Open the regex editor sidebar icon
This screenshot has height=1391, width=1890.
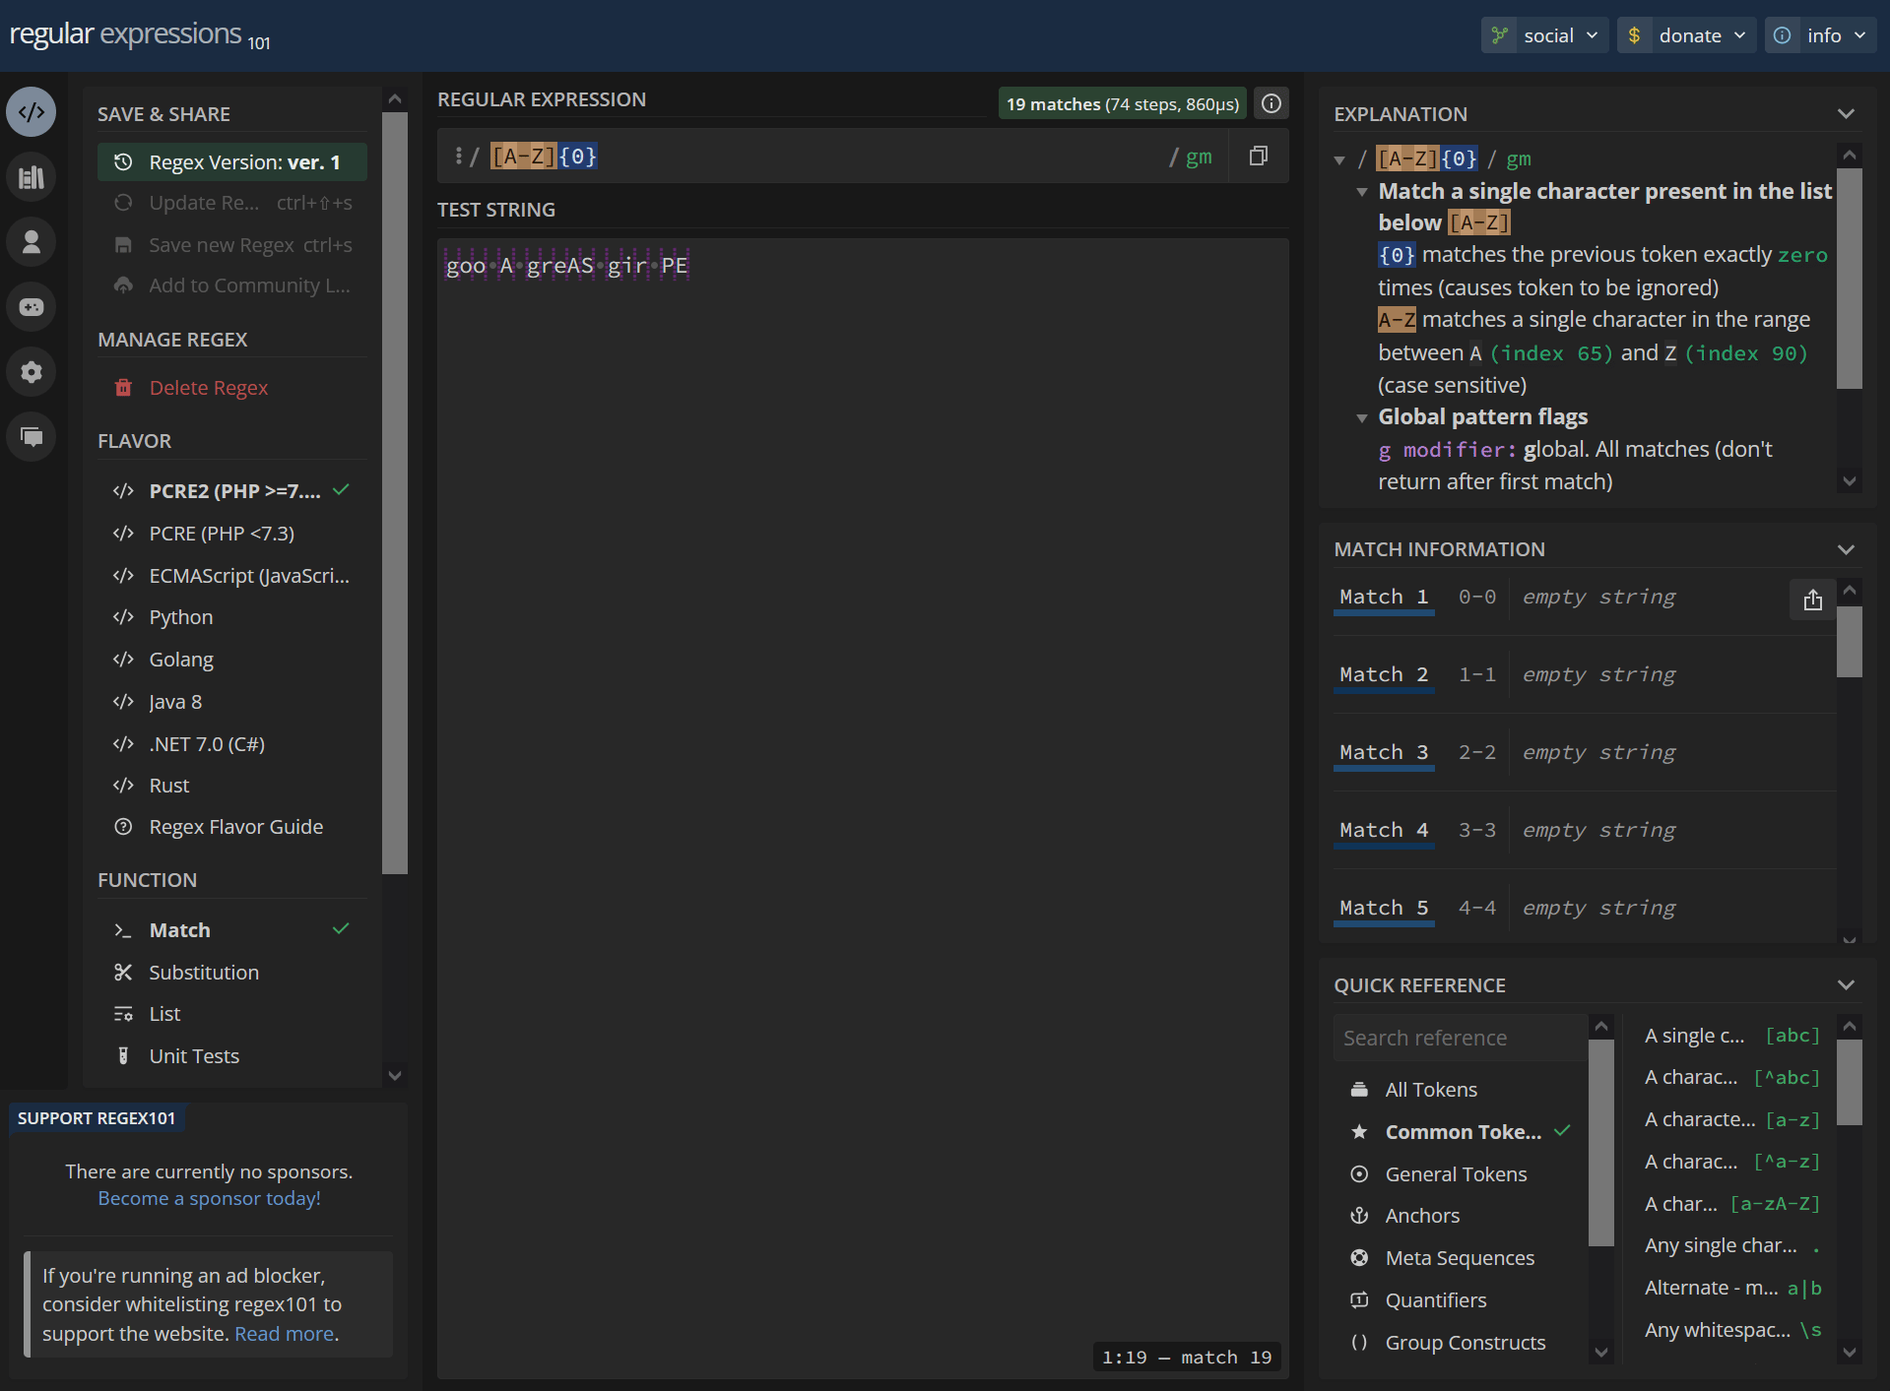(32, 112)
